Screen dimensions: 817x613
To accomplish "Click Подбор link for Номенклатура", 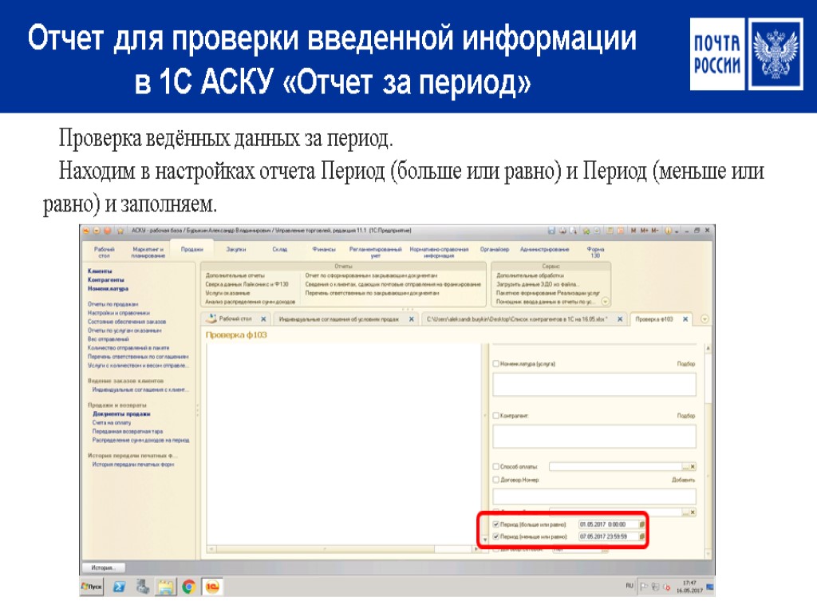I will 685,364.
